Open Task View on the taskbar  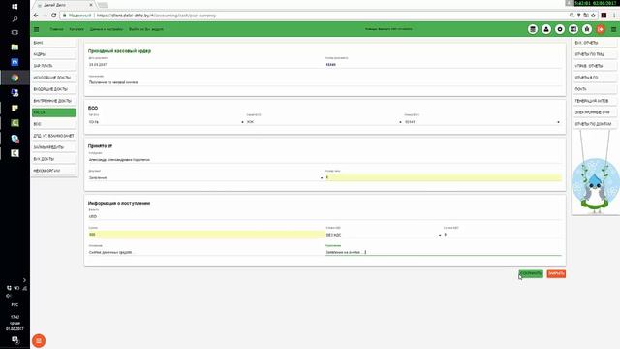click(15, 32)
